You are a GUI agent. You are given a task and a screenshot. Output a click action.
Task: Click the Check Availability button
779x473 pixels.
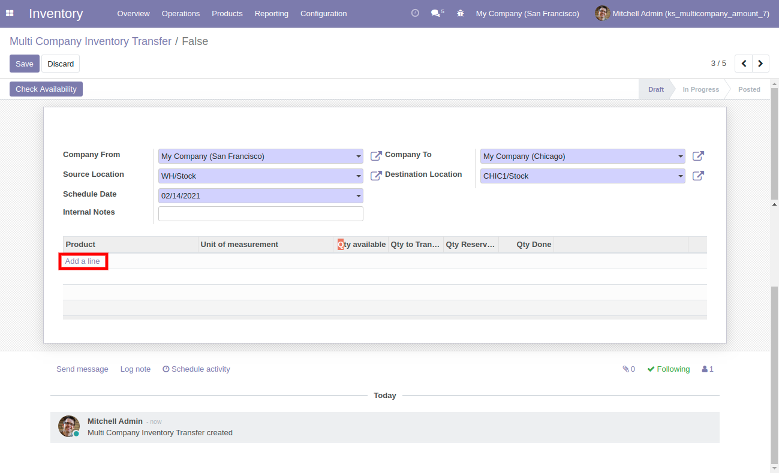pyautogui.click(x=46, y=89)
